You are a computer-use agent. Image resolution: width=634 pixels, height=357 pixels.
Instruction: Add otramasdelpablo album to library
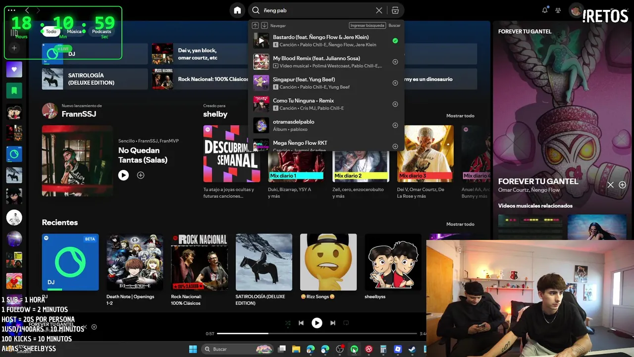395,125
